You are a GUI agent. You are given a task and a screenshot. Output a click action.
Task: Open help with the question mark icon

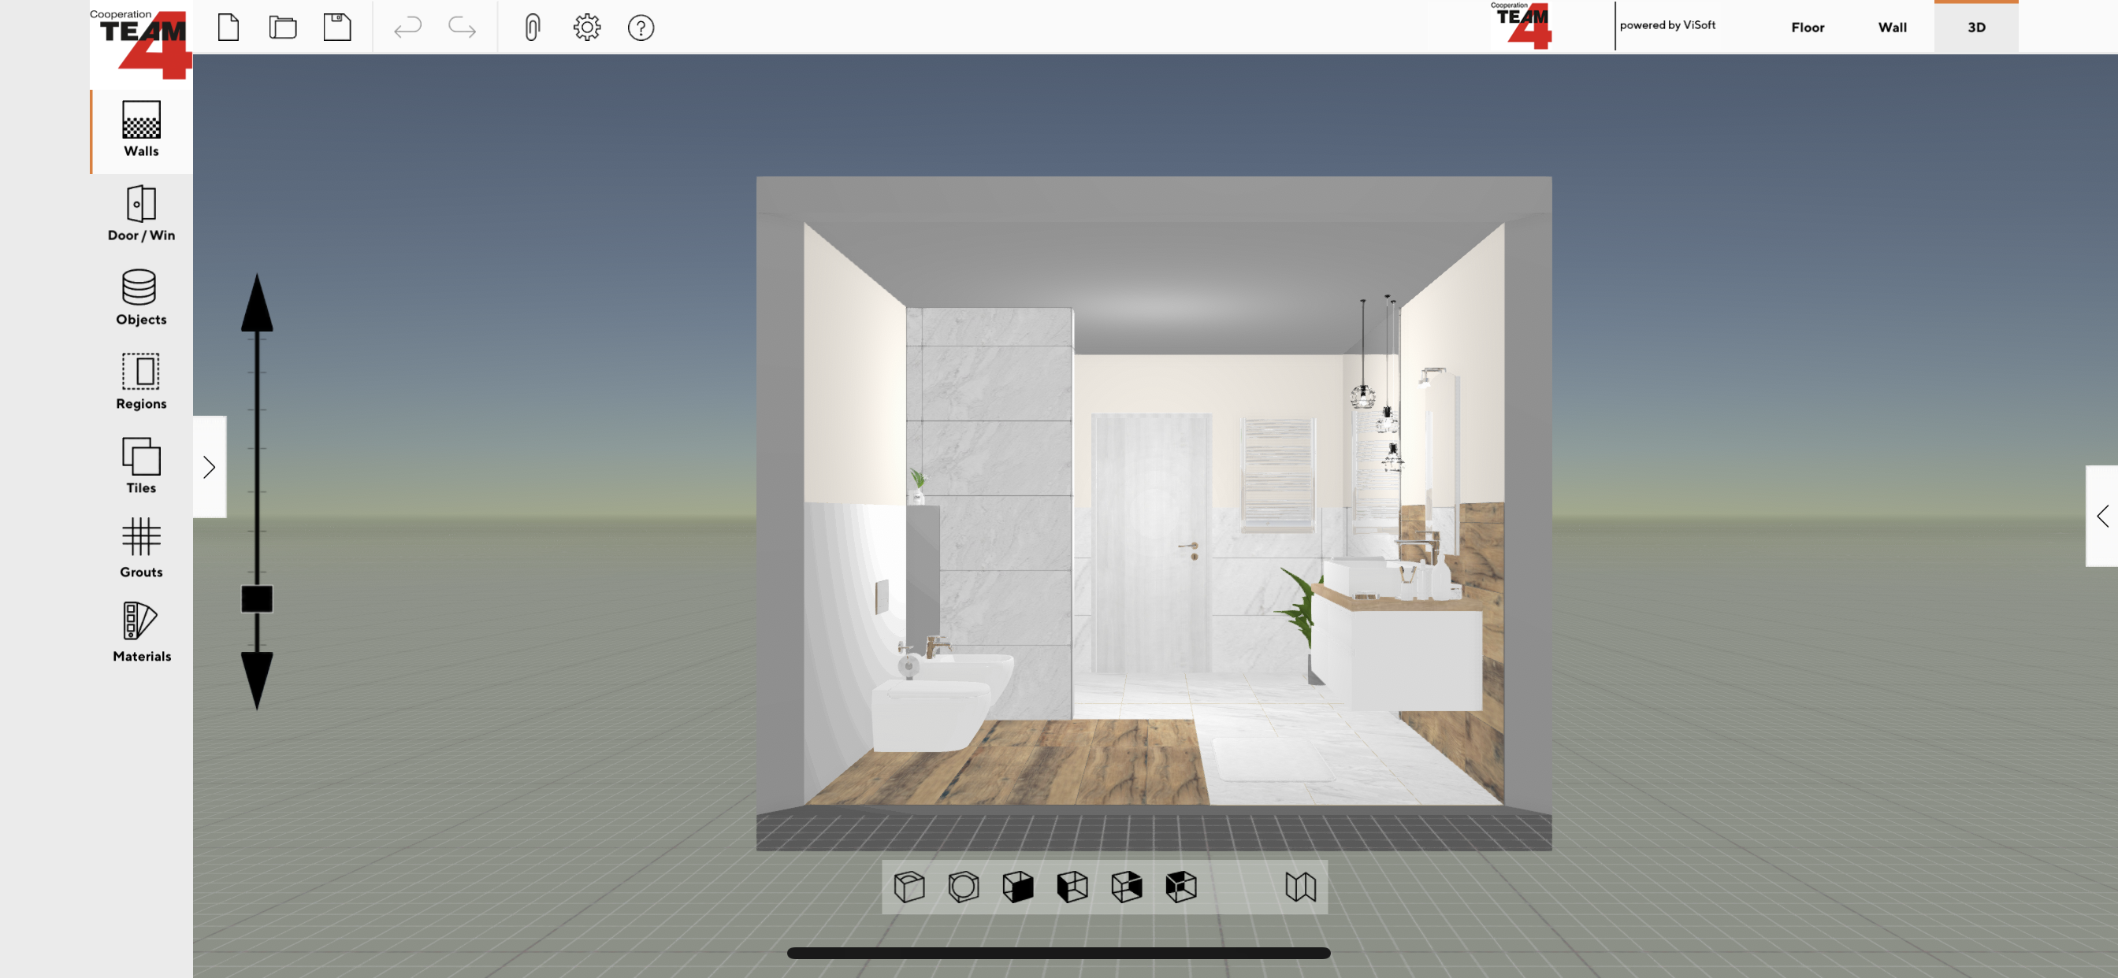click(641, 28)
